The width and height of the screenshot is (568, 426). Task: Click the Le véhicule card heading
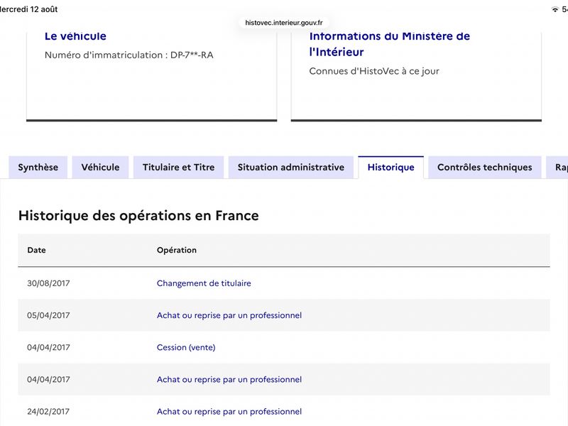(x=75, y=36)
